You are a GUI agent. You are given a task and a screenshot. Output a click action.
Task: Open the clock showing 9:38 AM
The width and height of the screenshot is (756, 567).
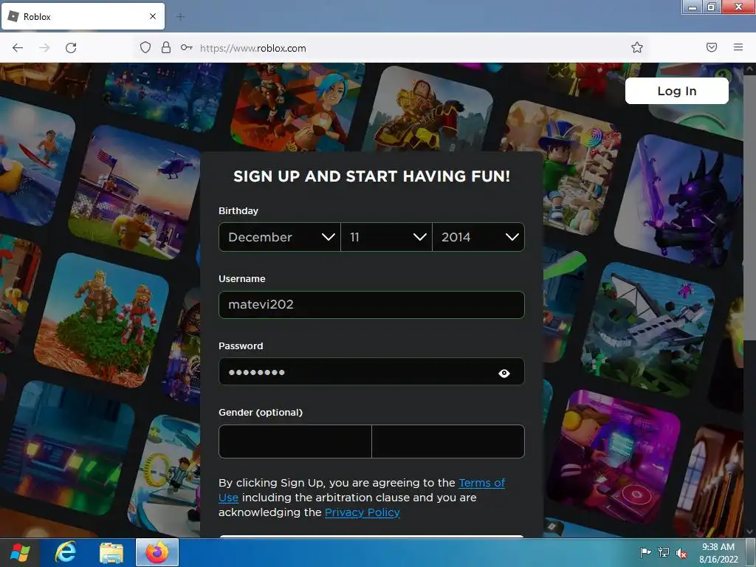click(718, 553)
